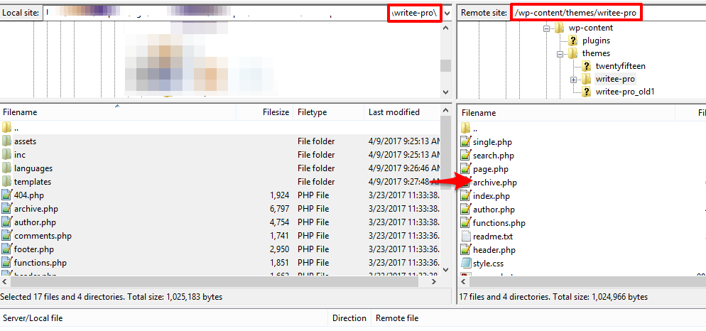Click the style.css file icon

point(465,264)
